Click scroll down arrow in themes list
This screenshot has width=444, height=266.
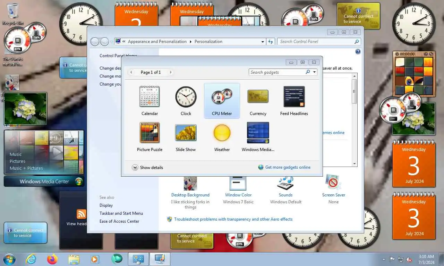tap(354, 164)
